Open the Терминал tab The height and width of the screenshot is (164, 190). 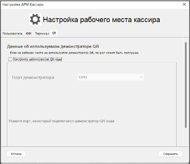42,34
